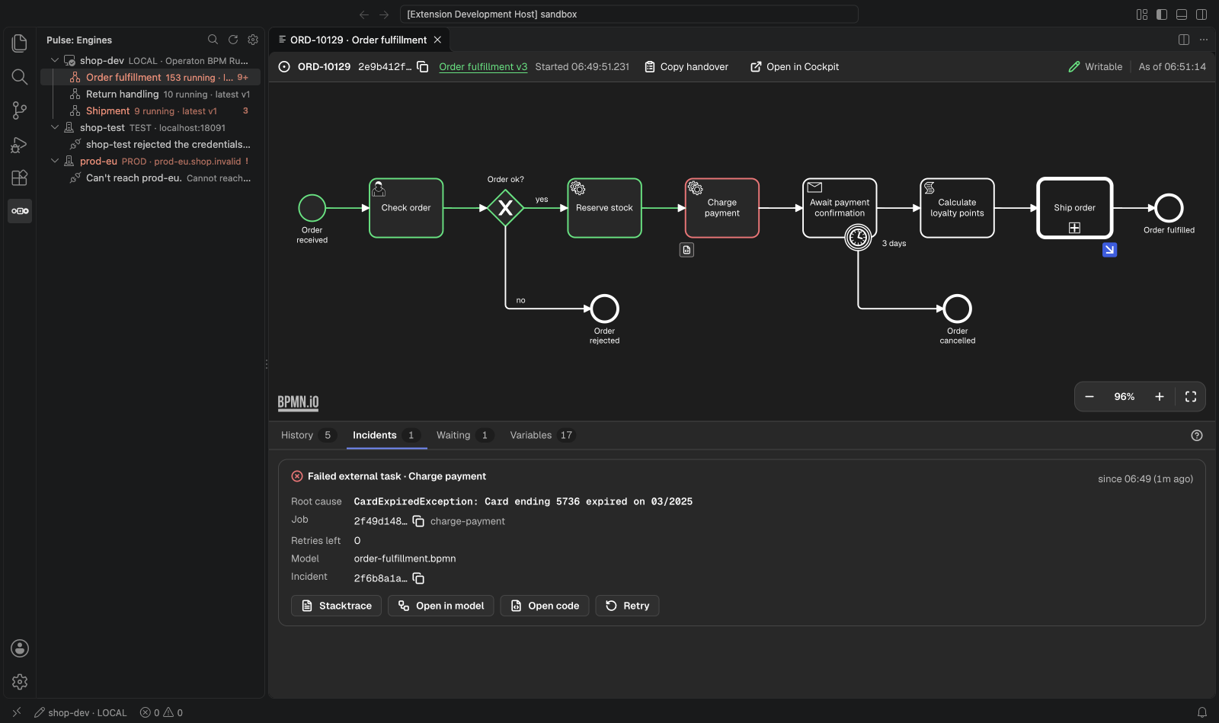
Task: Collapse the shop-test engine node
Action: pos(55,127)
